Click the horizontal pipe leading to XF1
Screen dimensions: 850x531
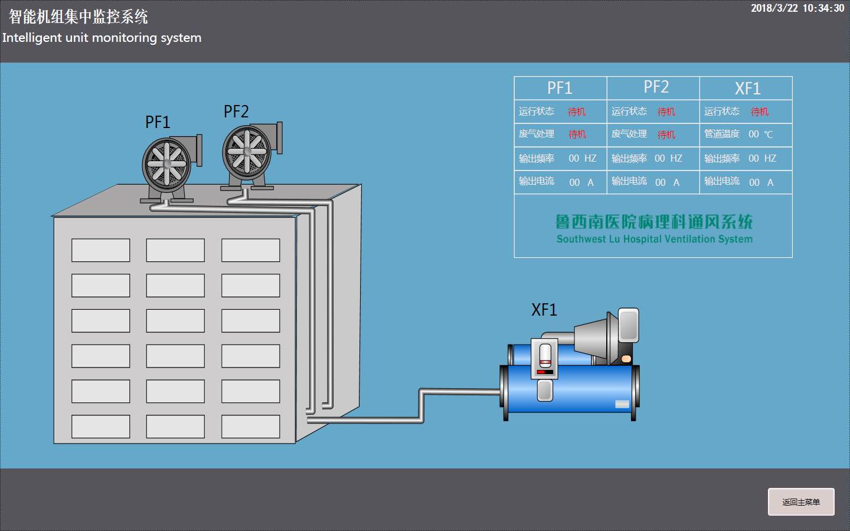click(x=460, y=391)
